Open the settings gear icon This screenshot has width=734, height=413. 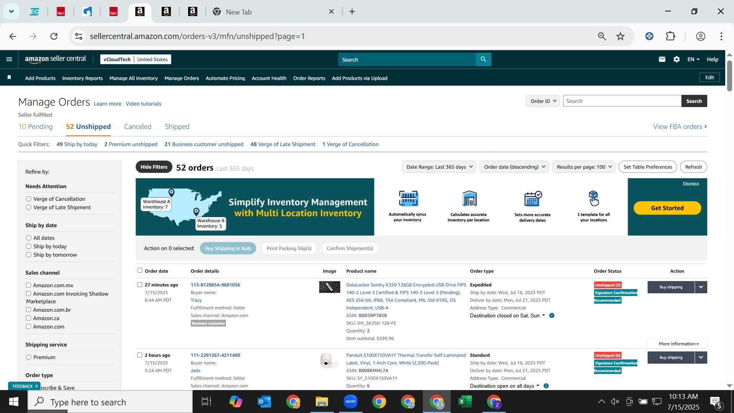677,59
